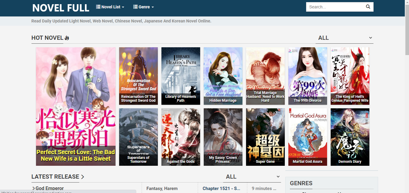The height and width of the screenshot is (193, 409).
Task: Click the page vertical scrollbar thumb
Action: tap(407, 30)
